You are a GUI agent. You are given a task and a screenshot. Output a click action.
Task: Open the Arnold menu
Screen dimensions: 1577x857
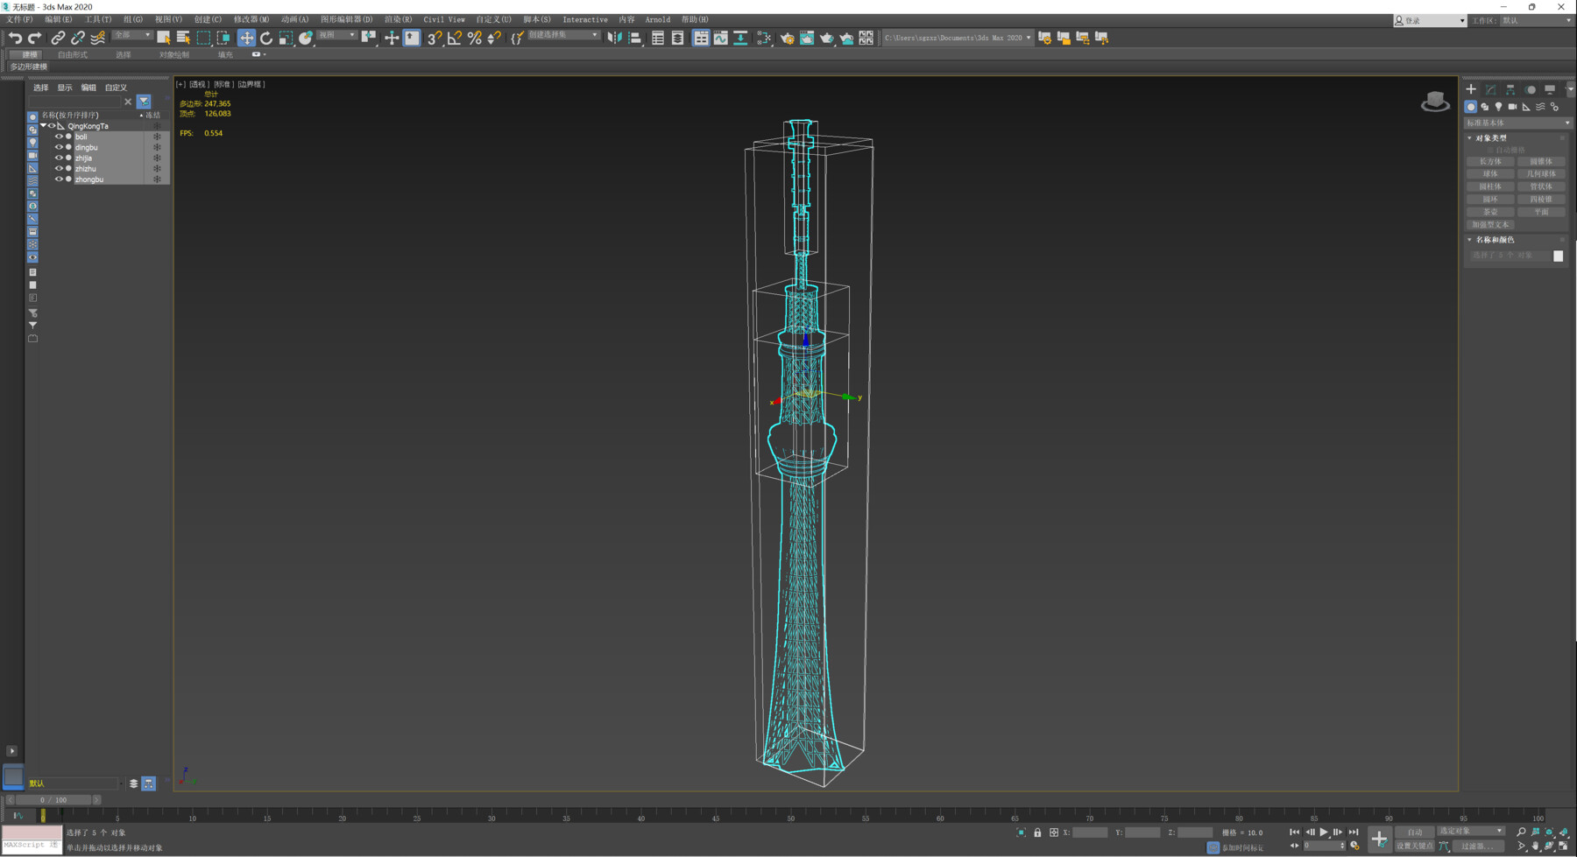coord(658,19)
